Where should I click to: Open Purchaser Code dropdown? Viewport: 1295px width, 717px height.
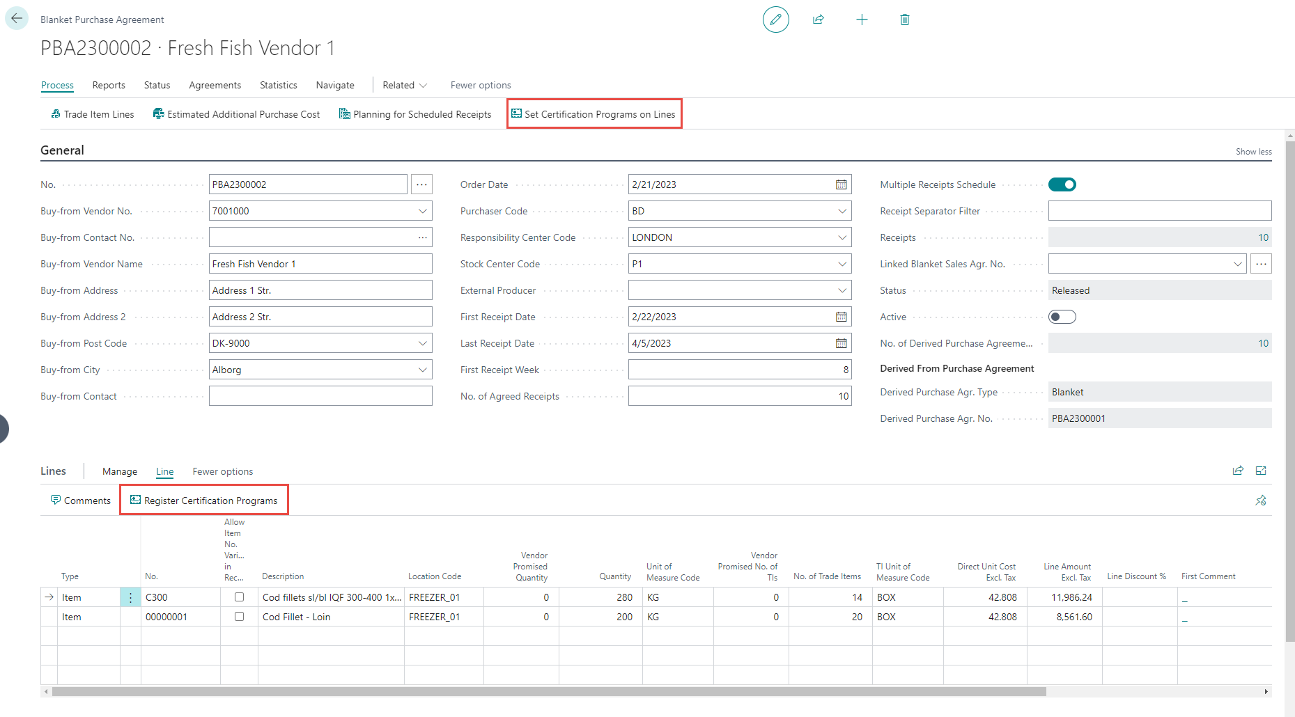(x=842, y=211)
